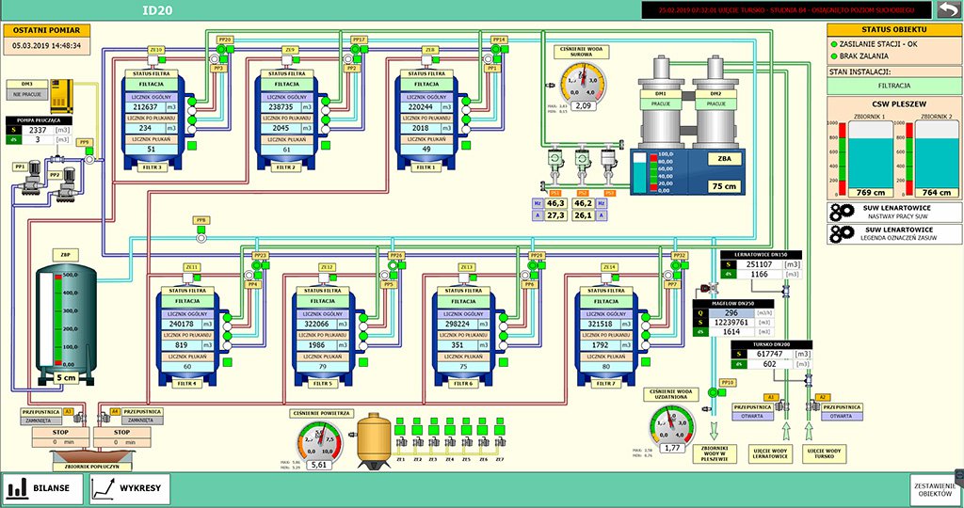Click the PP1 flushing pump icon
Image resolution: width=964 pixels, height=508 pixels.
pos(31,180)
